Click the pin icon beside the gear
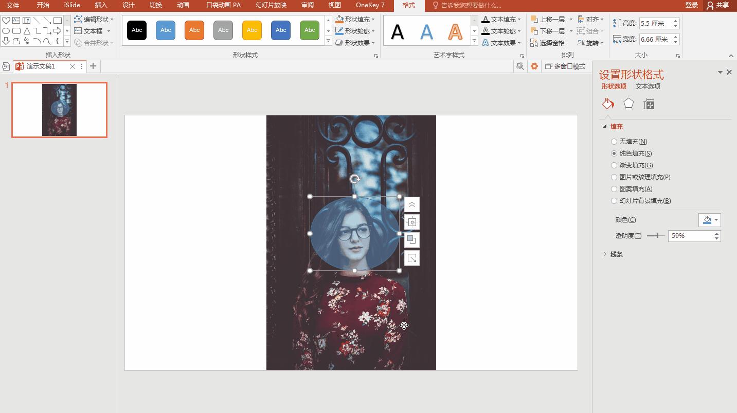Image resolution: width=737 pixels, height=413 pixels. tap(520, 66)
